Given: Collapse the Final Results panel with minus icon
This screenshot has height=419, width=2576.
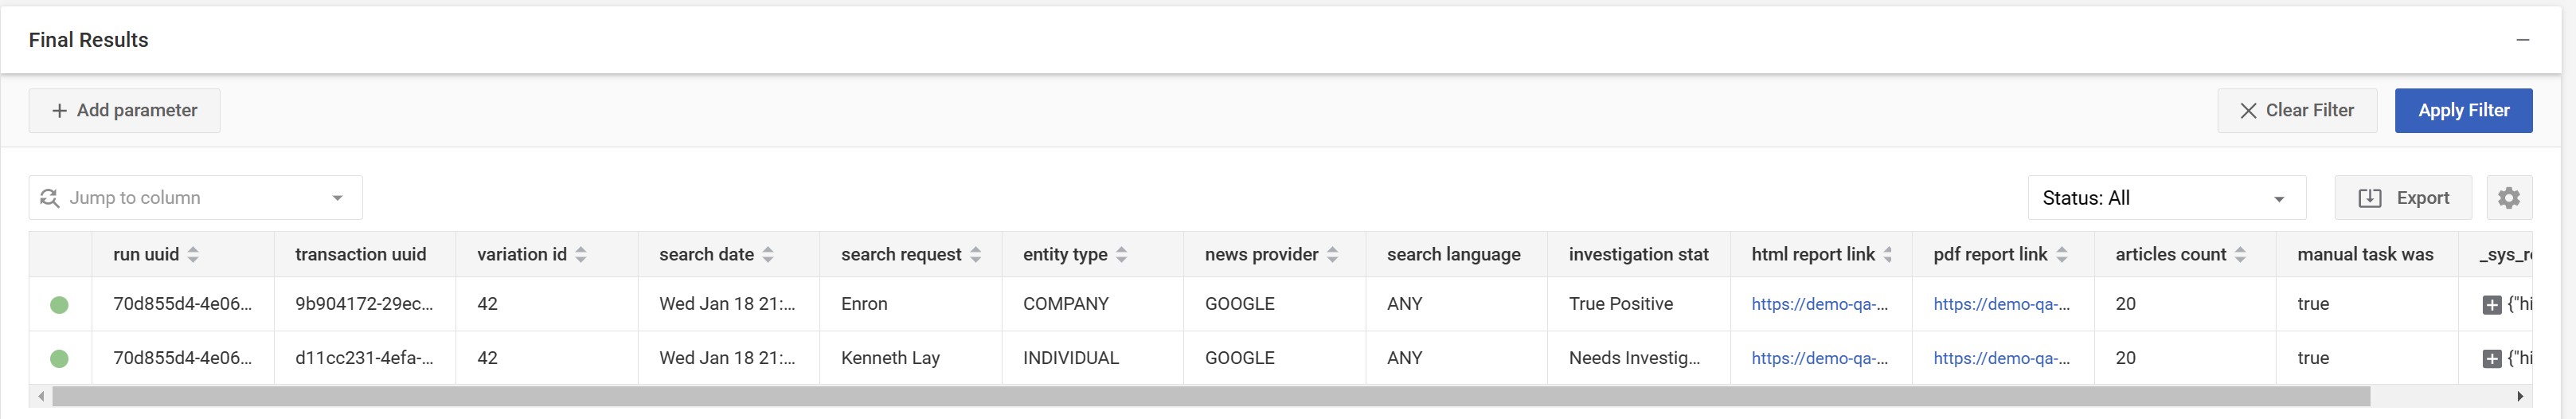Looking at the screenshot, I should point(2522,40).
